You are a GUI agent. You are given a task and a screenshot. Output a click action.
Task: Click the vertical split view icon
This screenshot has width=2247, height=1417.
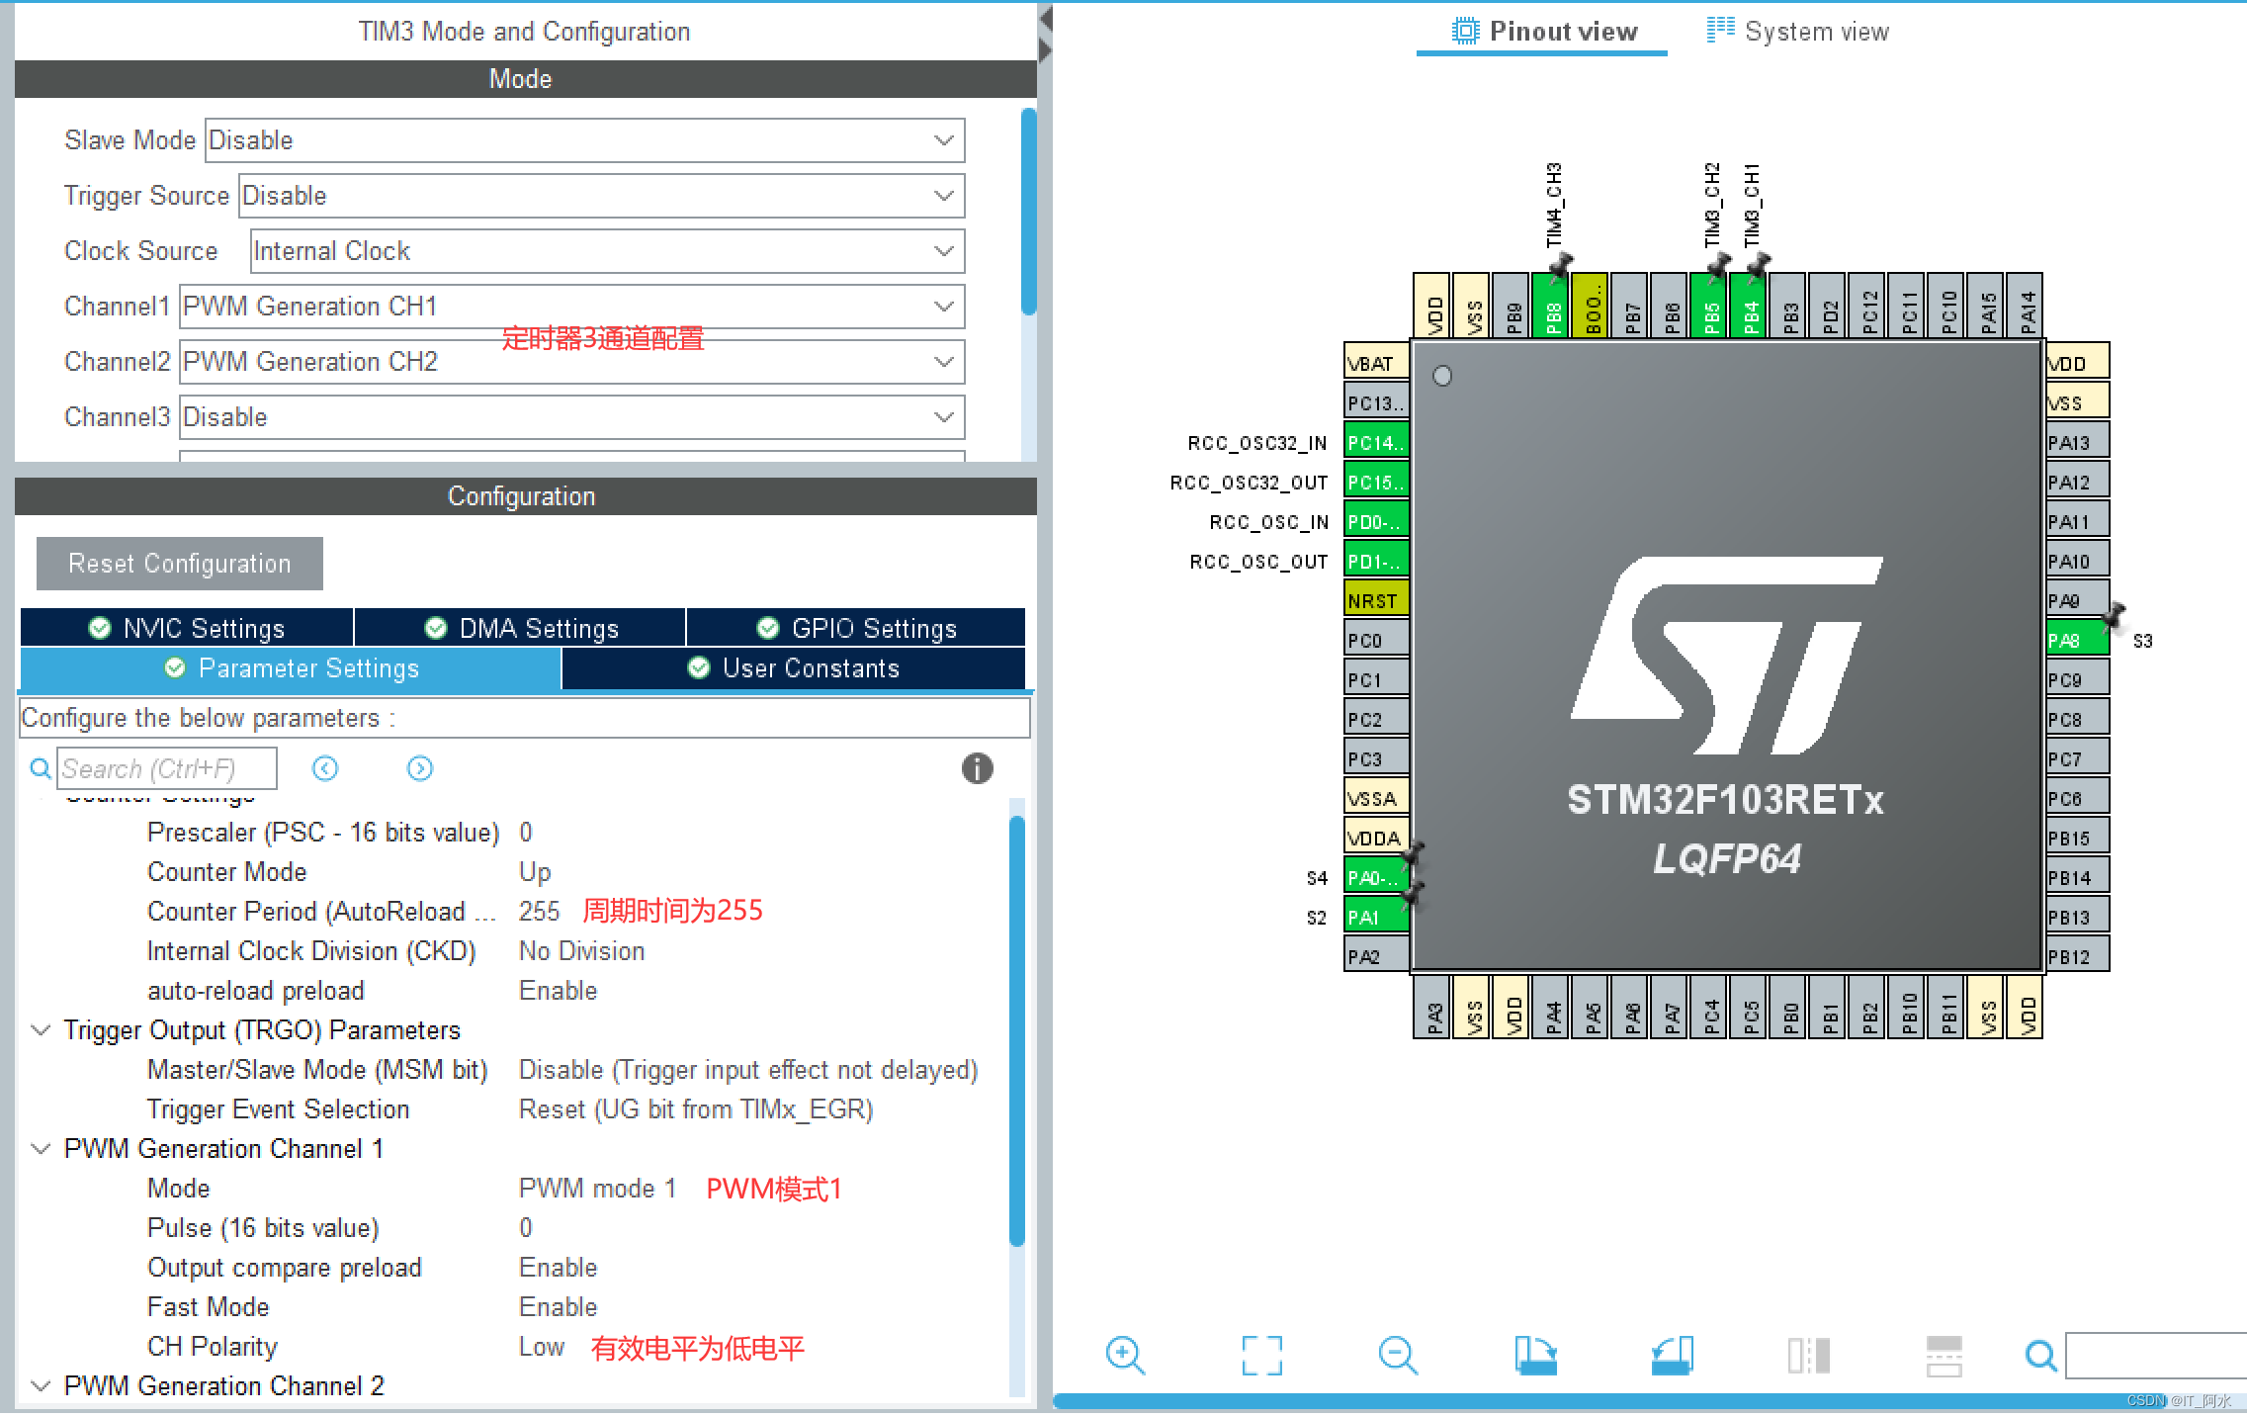tap(1809, 1355)
